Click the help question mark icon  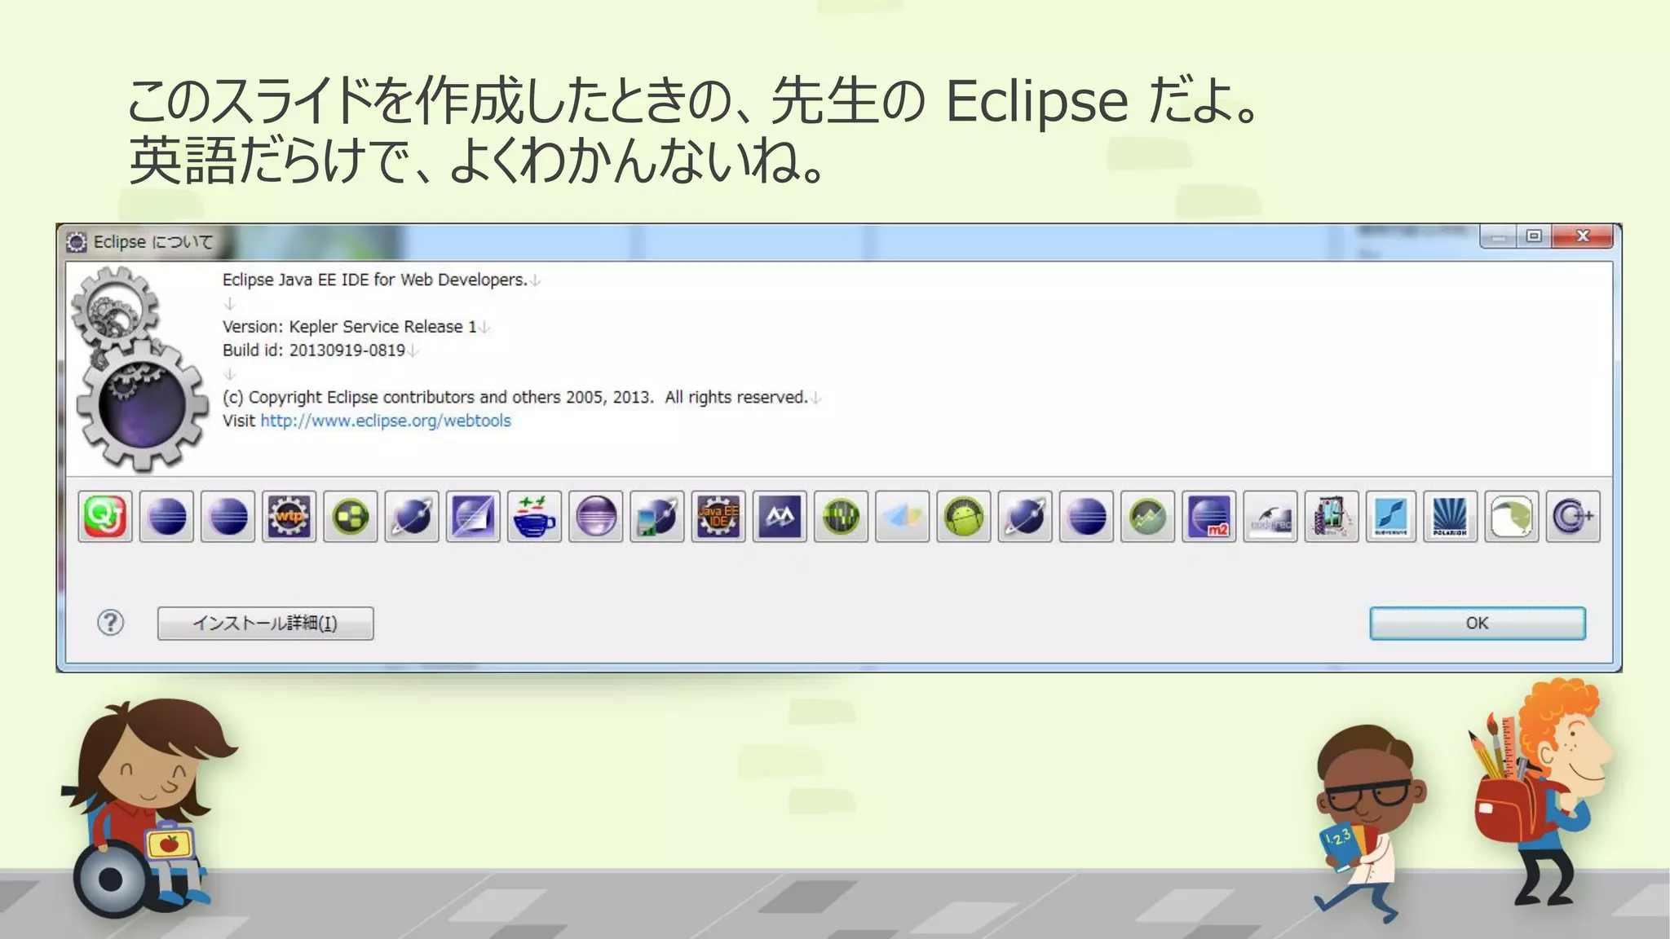point(110,623)
